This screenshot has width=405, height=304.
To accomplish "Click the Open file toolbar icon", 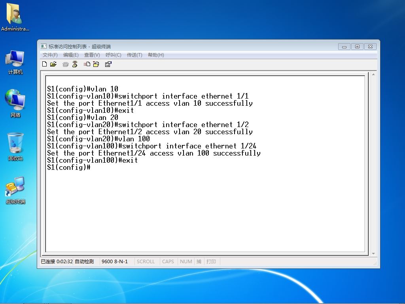I will coord(53,64).
